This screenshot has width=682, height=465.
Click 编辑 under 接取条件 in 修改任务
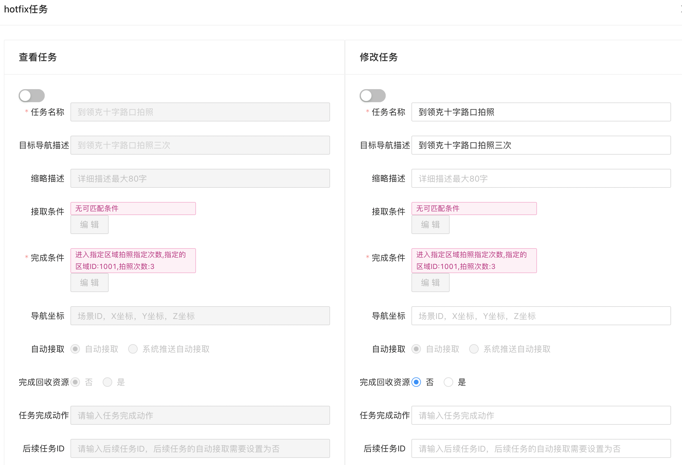[x=430, y=225]
